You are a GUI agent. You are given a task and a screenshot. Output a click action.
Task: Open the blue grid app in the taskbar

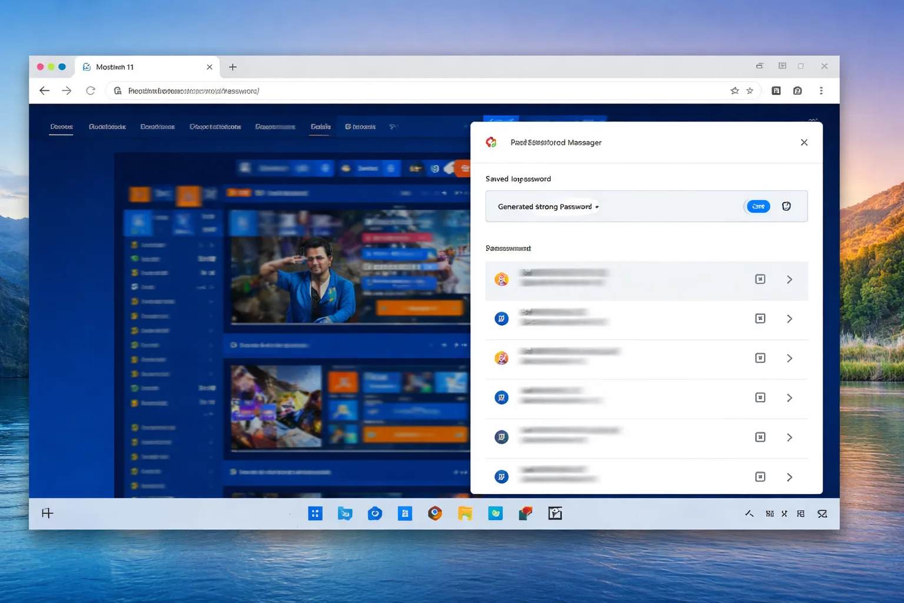[x=315, y=513]
